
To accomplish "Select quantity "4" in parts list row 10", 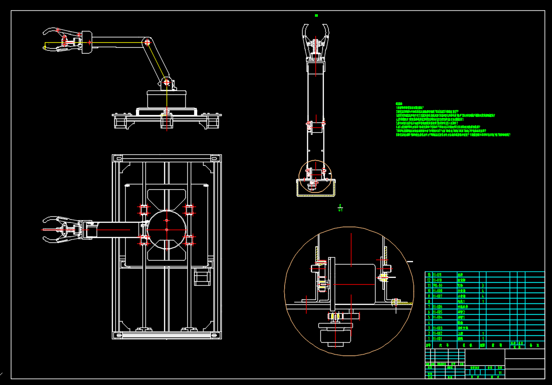I will tap(483, 291).
